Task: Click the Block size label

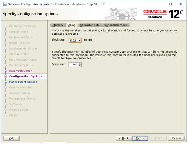Action: tap(58, 40)
